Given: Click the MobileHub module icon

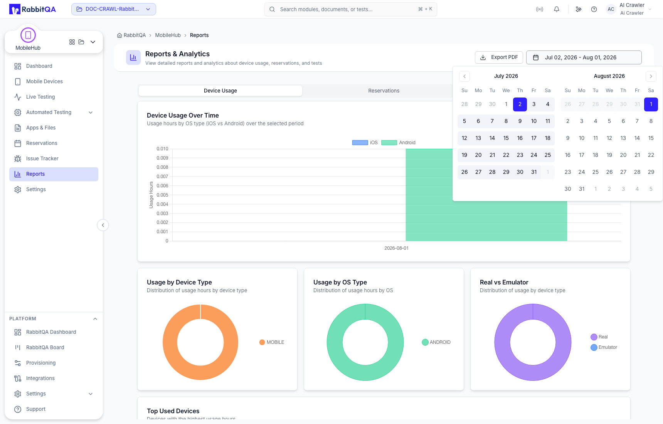Looking at the screenshot, I should 28,35.
